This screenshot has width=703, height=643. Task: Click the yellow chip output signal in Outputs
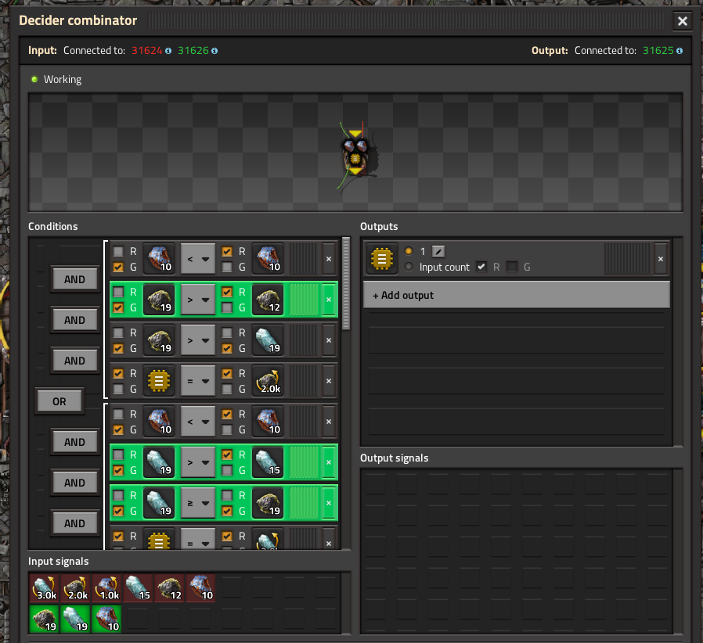(381, 259)
